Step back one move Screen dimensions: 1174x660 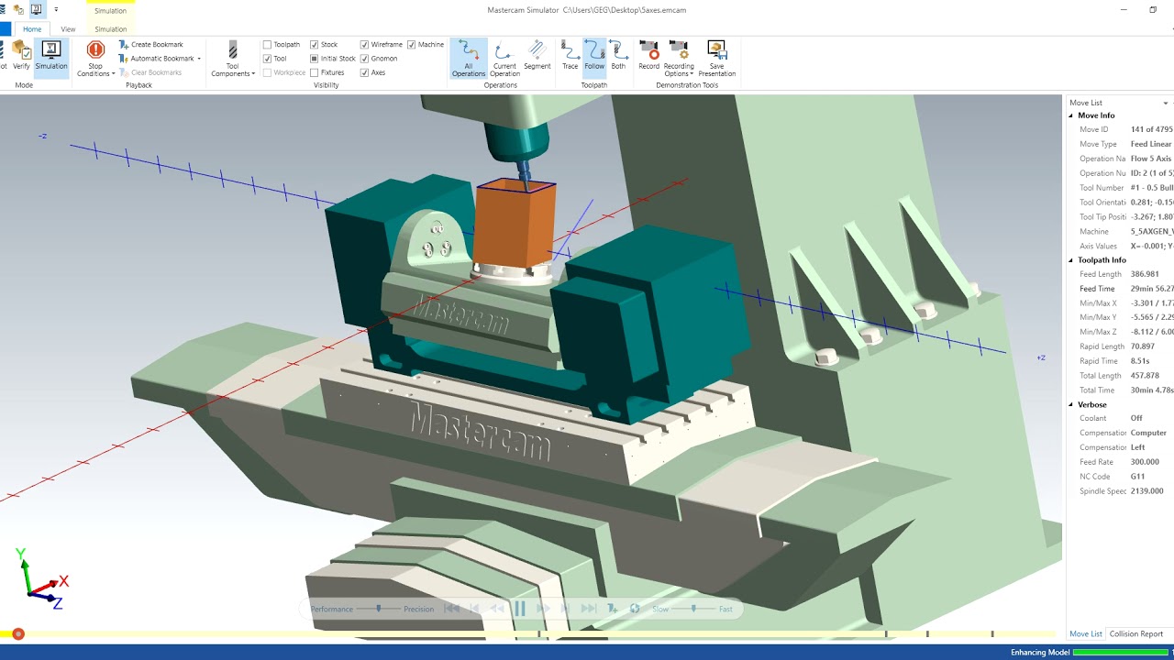pos(474,609)
